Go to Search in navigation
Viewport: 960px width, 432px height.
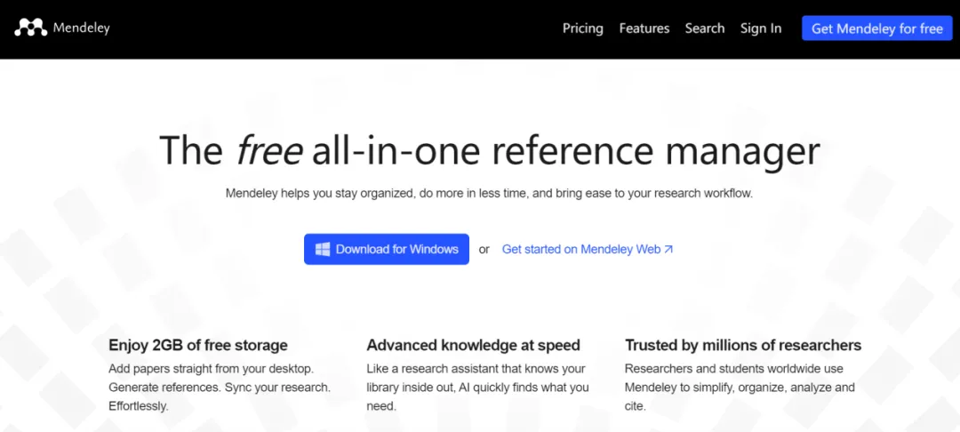(x=705, y=28)
